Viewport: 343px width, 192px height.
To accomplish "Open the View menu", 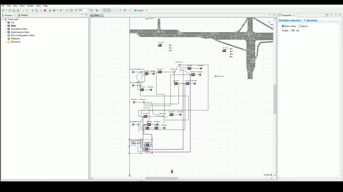I will (15, 6).
